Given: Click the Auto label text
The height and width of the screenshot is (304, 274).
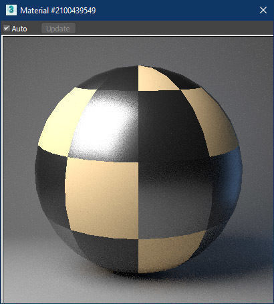Looking at the screenshot, I should tap(19, 29).
